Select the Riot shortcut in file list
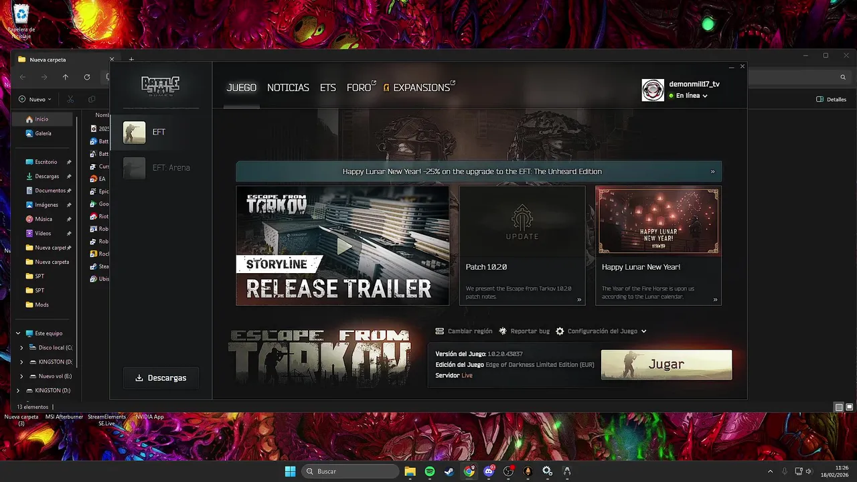Viewport: 857px width, 482px height. click(99, 216)
